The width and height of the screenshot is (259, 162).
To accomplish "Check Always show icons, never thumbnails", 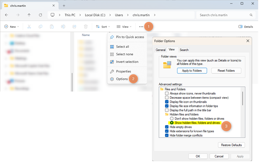I will coord(167,93).
